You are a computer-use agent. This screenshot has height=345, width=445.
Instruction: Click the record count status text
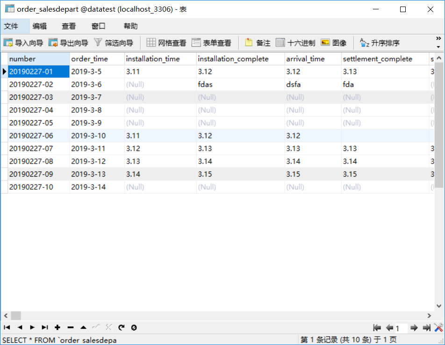coord(349,339)
